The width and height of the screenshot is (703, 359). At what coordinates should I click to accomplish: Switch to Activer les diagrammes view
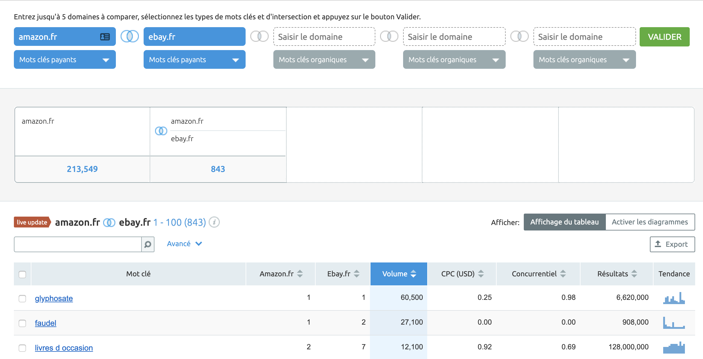(650, 222)
